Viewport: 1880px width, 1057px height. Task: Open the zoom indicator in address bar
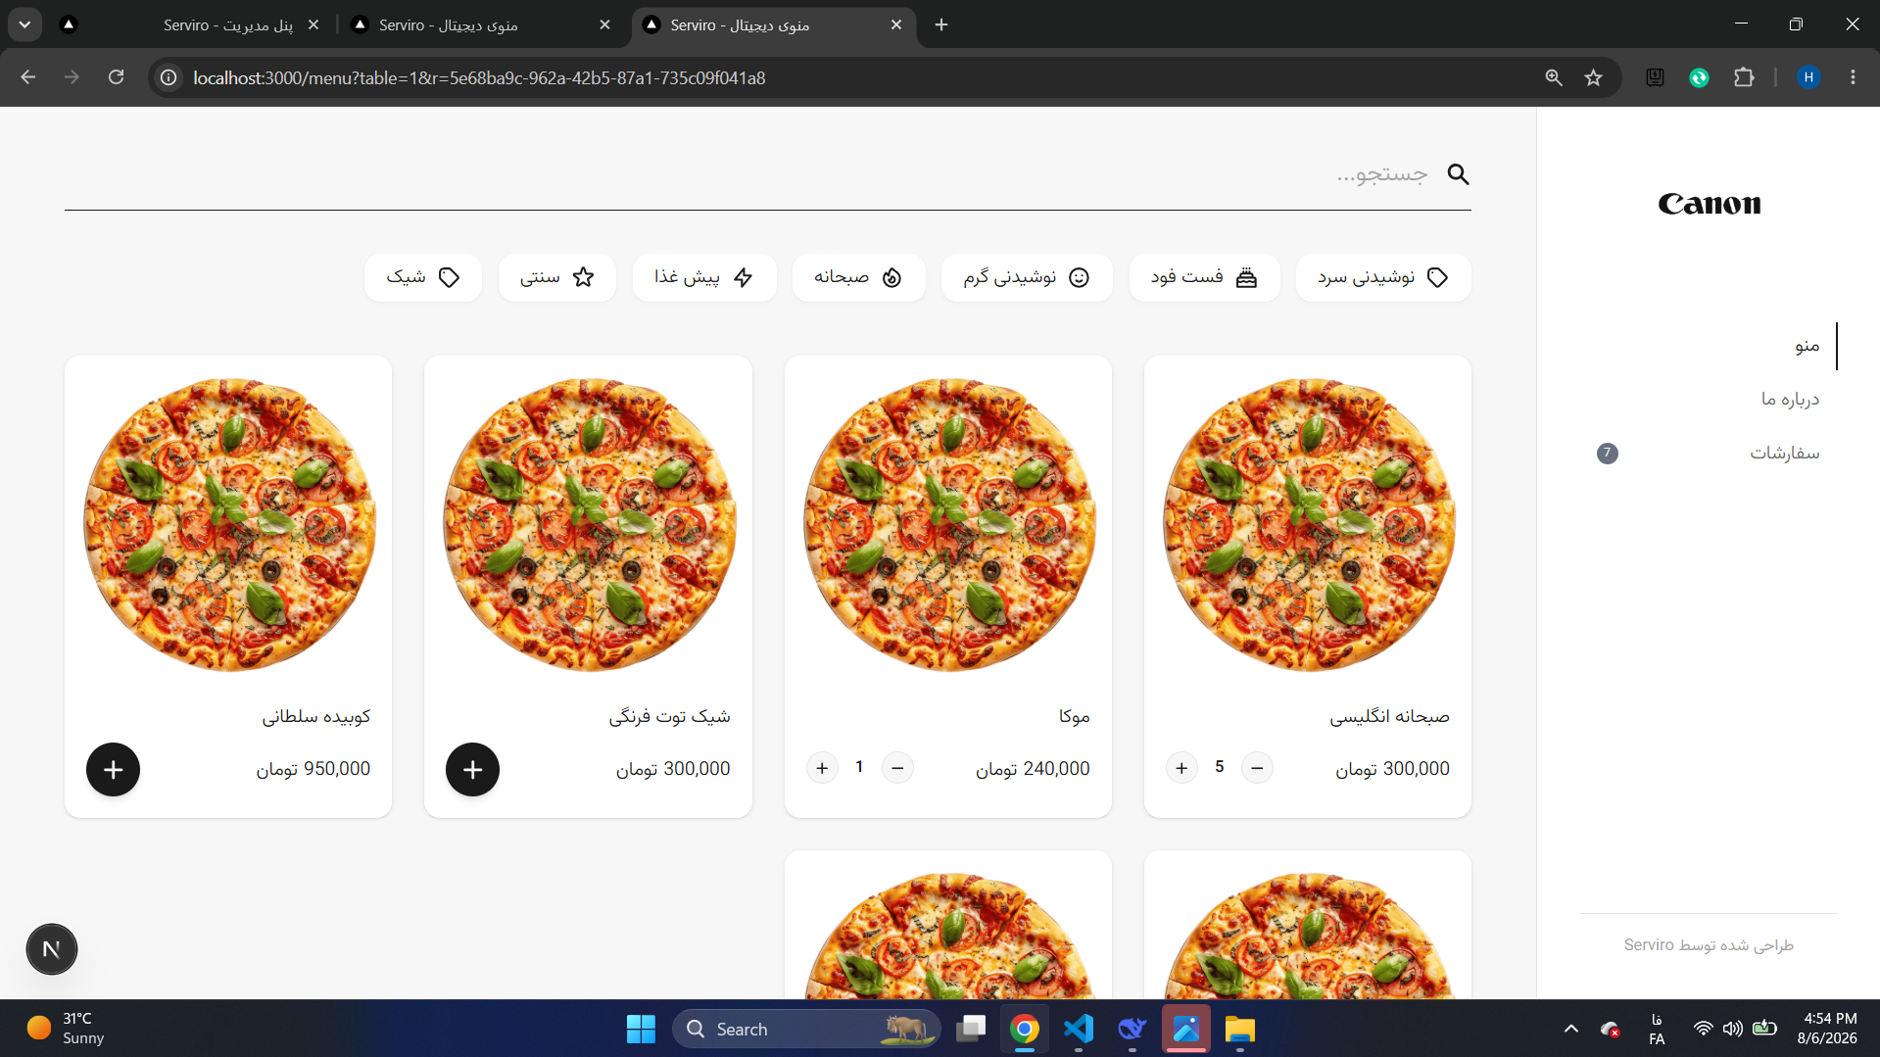pos(1554,77)
